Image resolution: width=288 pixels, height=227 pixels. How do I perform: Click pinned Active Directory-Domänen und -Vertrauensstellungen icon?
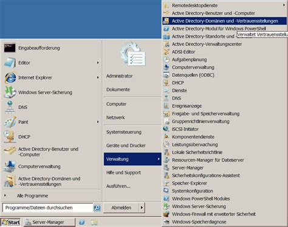[10, 181]
